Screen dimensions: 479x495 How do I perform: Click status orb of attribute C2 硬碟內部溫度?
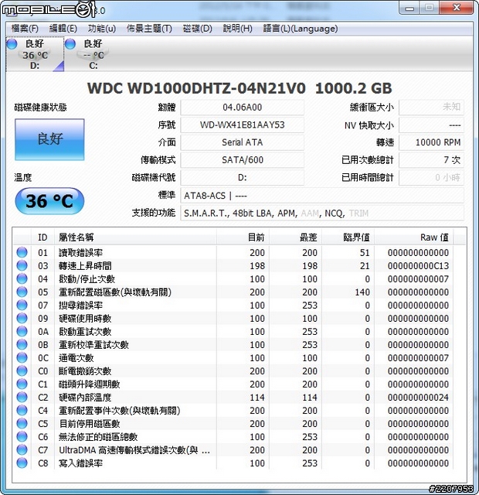point(22,397)
